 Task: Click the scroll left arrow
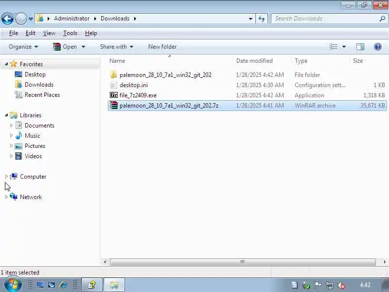click(105, 262)
